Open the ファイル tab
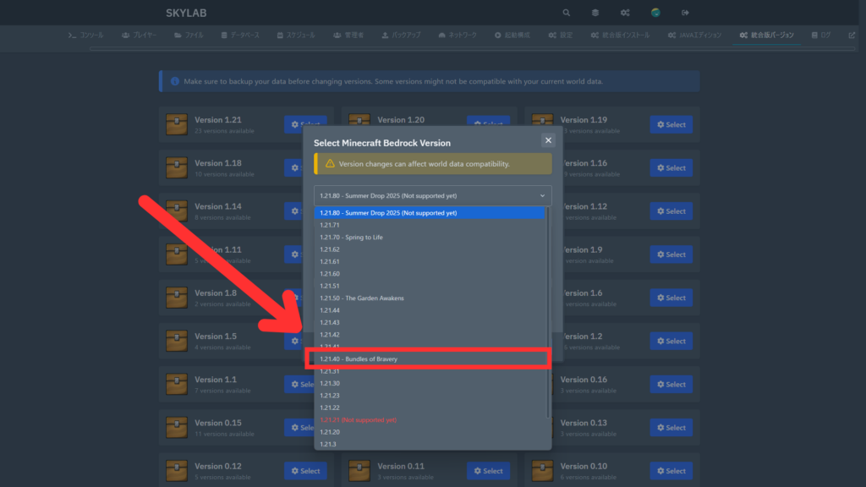This screenshot has height=487, width=866. point(189,36)
